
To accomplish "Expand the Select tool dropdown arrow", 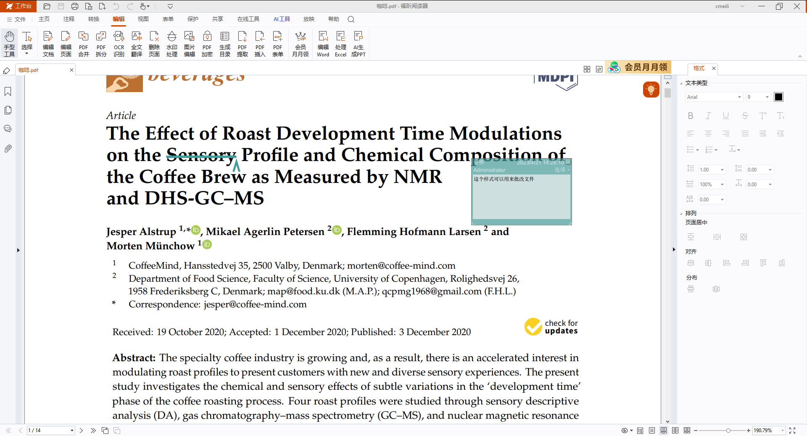I will (27, 54).
